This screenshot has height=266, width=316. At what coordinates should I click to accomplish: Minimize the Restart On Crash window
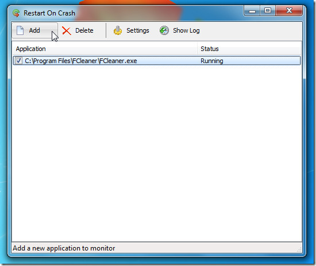point(252,11)
